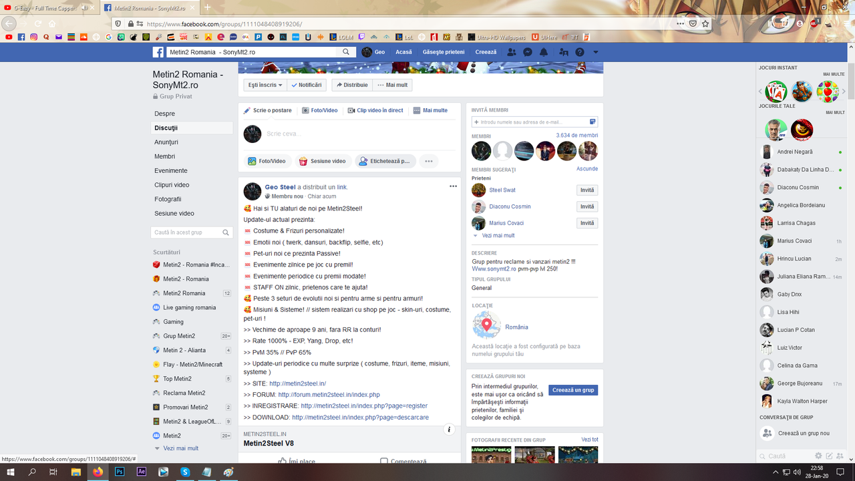Expand 'MAI MULTE' instant games
Screen dimensions: 855x481
pos(834,74)
